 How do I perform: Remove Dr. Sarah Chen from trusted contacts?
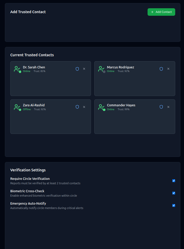click(84, 69)
